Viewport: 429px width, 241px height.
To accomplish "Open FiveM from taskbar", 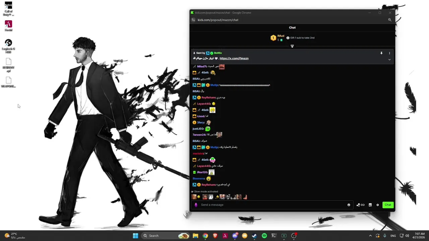I will pos(225,236).
